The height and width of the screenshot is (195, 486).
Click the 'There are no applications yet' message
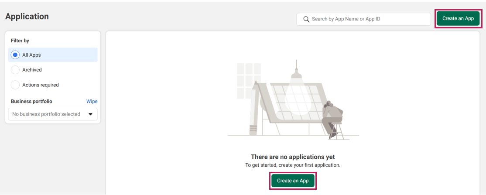click(293, 157)
